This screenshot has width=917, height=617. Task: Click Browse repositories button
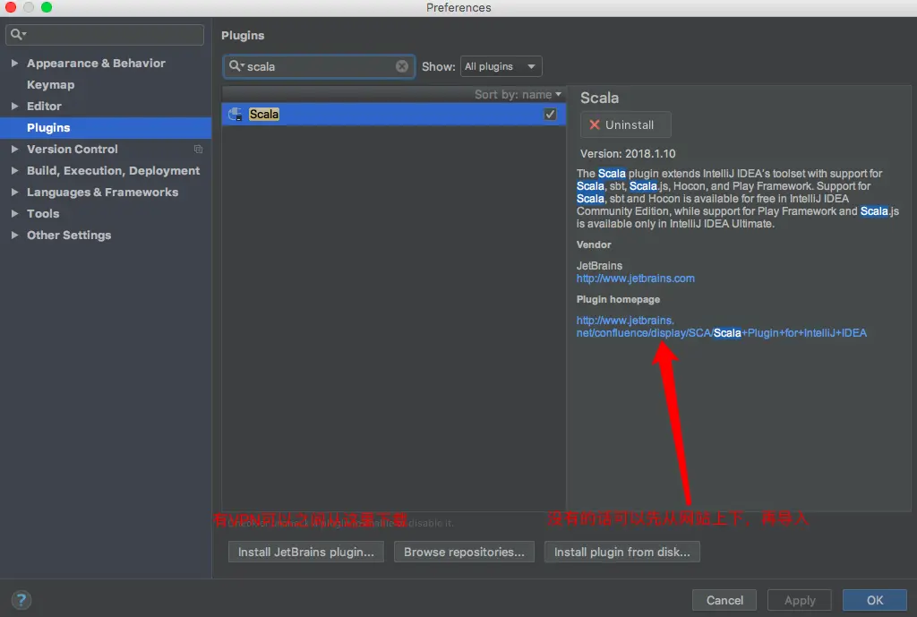[464, 552]
